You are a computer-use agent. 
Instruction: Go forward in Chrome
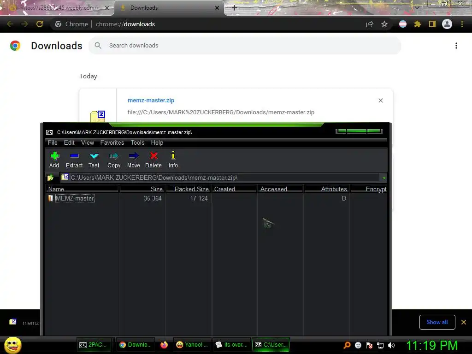(25, 24)
